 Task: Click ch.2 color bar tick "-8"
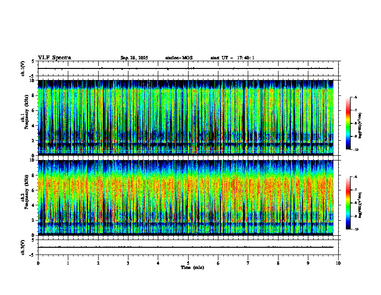click(x=355, y=203)
